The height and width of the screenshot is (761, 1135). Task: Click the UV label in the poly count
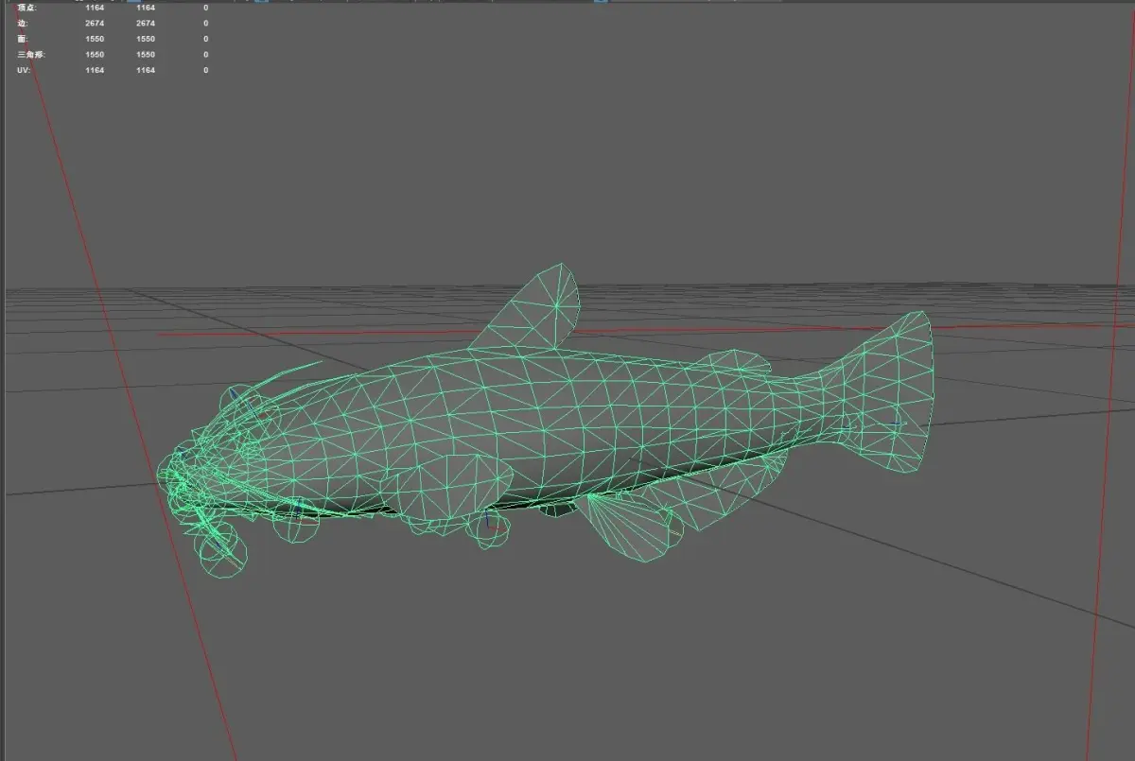24,70
